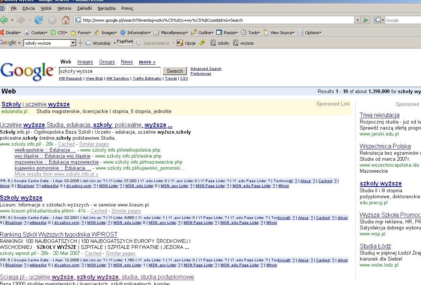Viewport: 421px width, 285px height.
Task: Click the find 'wyższe' word icon
Action: click(235, 43)
